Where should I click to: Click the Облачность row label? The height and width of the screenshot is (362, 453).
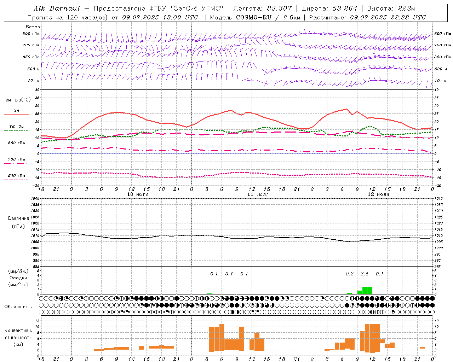tap(18, 307)
